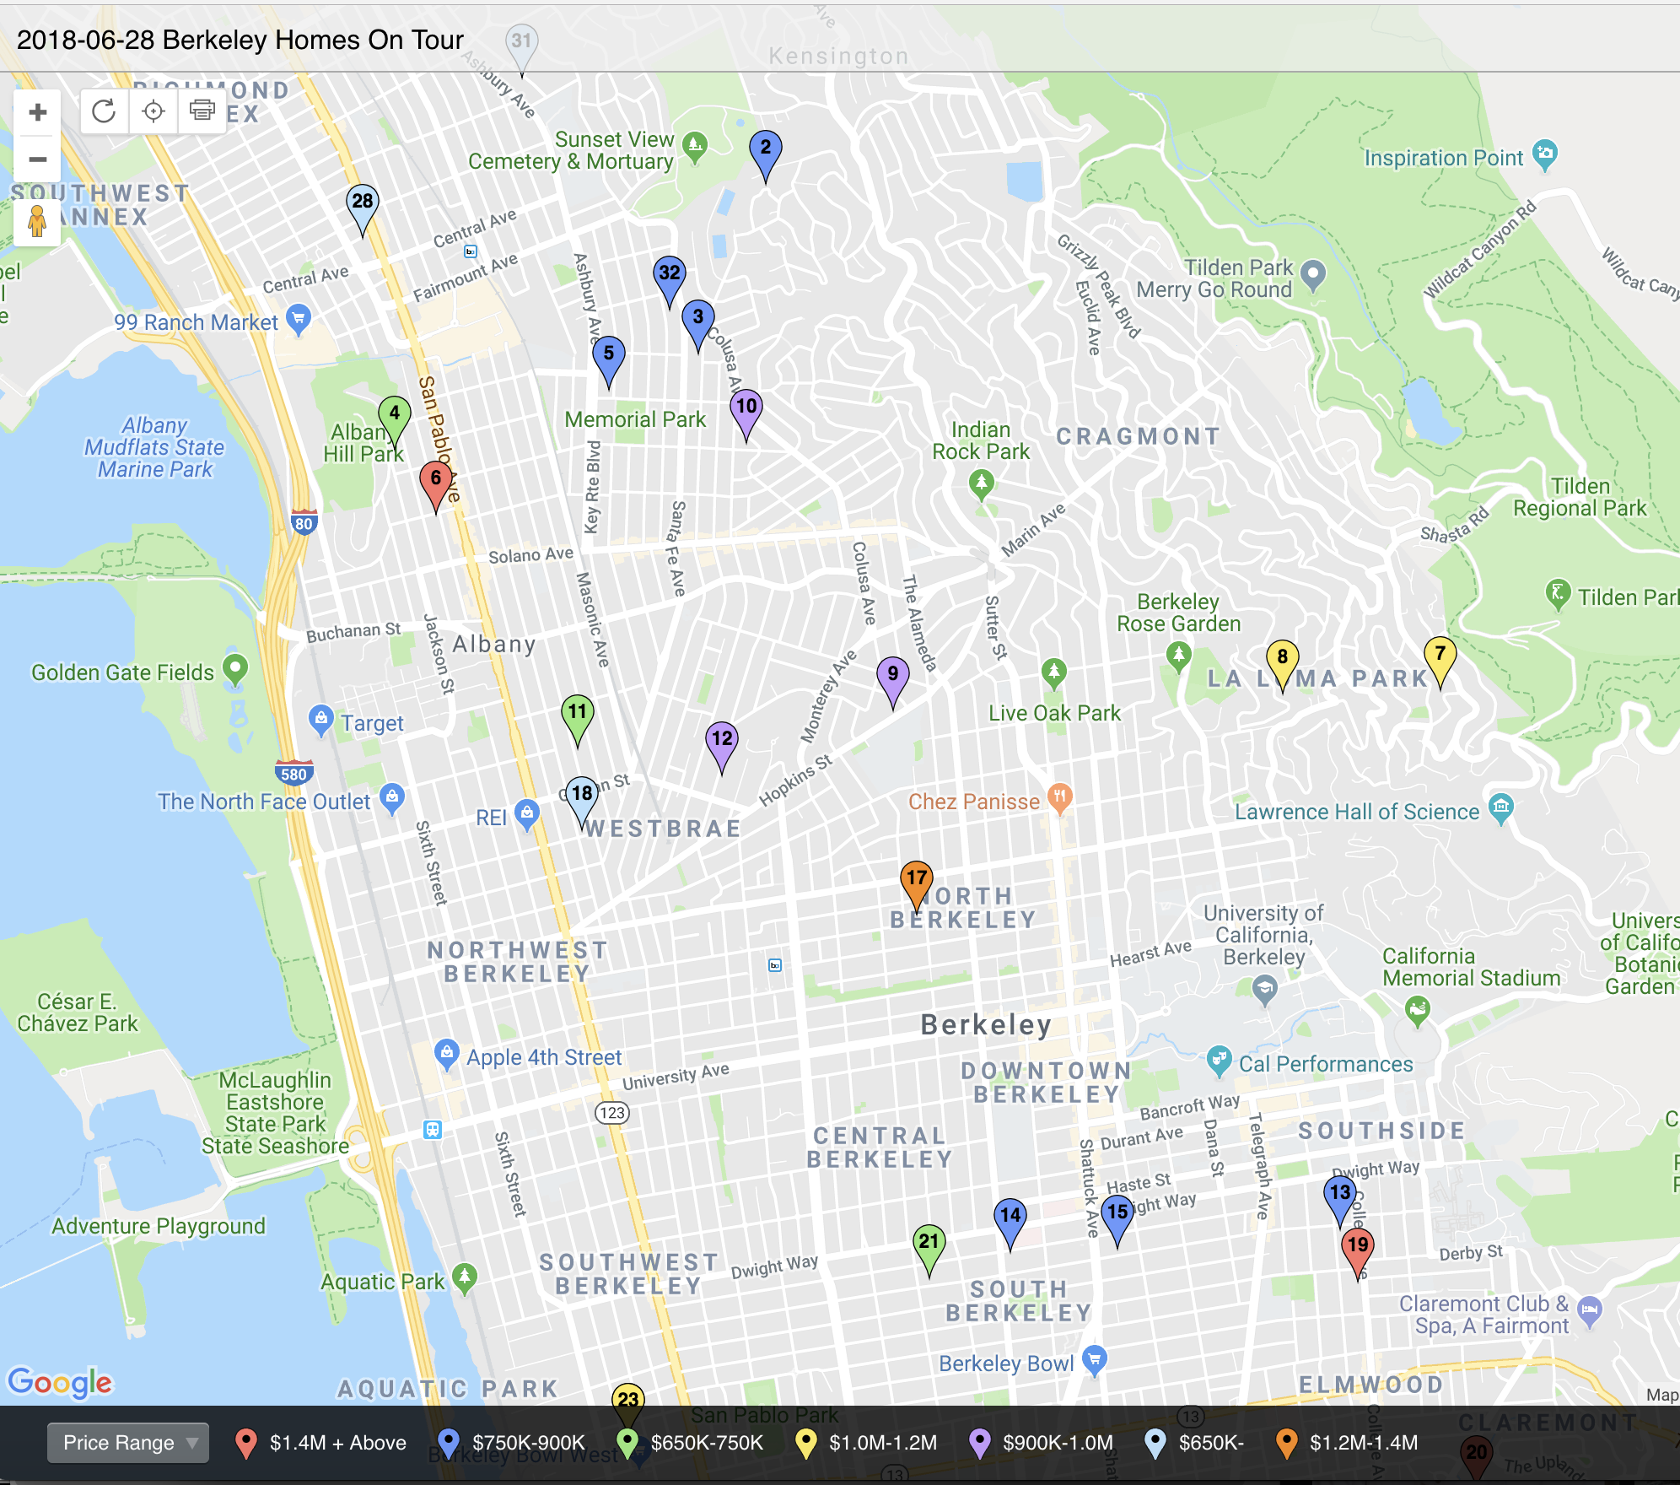1680x1485 pixels.
Task: Click the Google logo link
Action: pyautogui.click(x=59, y=1383)
